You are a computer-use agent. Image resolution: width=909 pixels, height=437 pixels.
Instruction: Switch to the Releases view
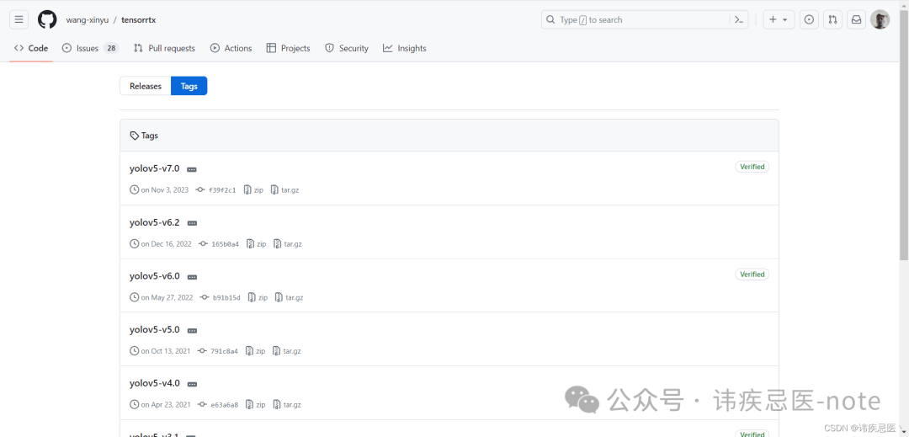pos(146,86)
